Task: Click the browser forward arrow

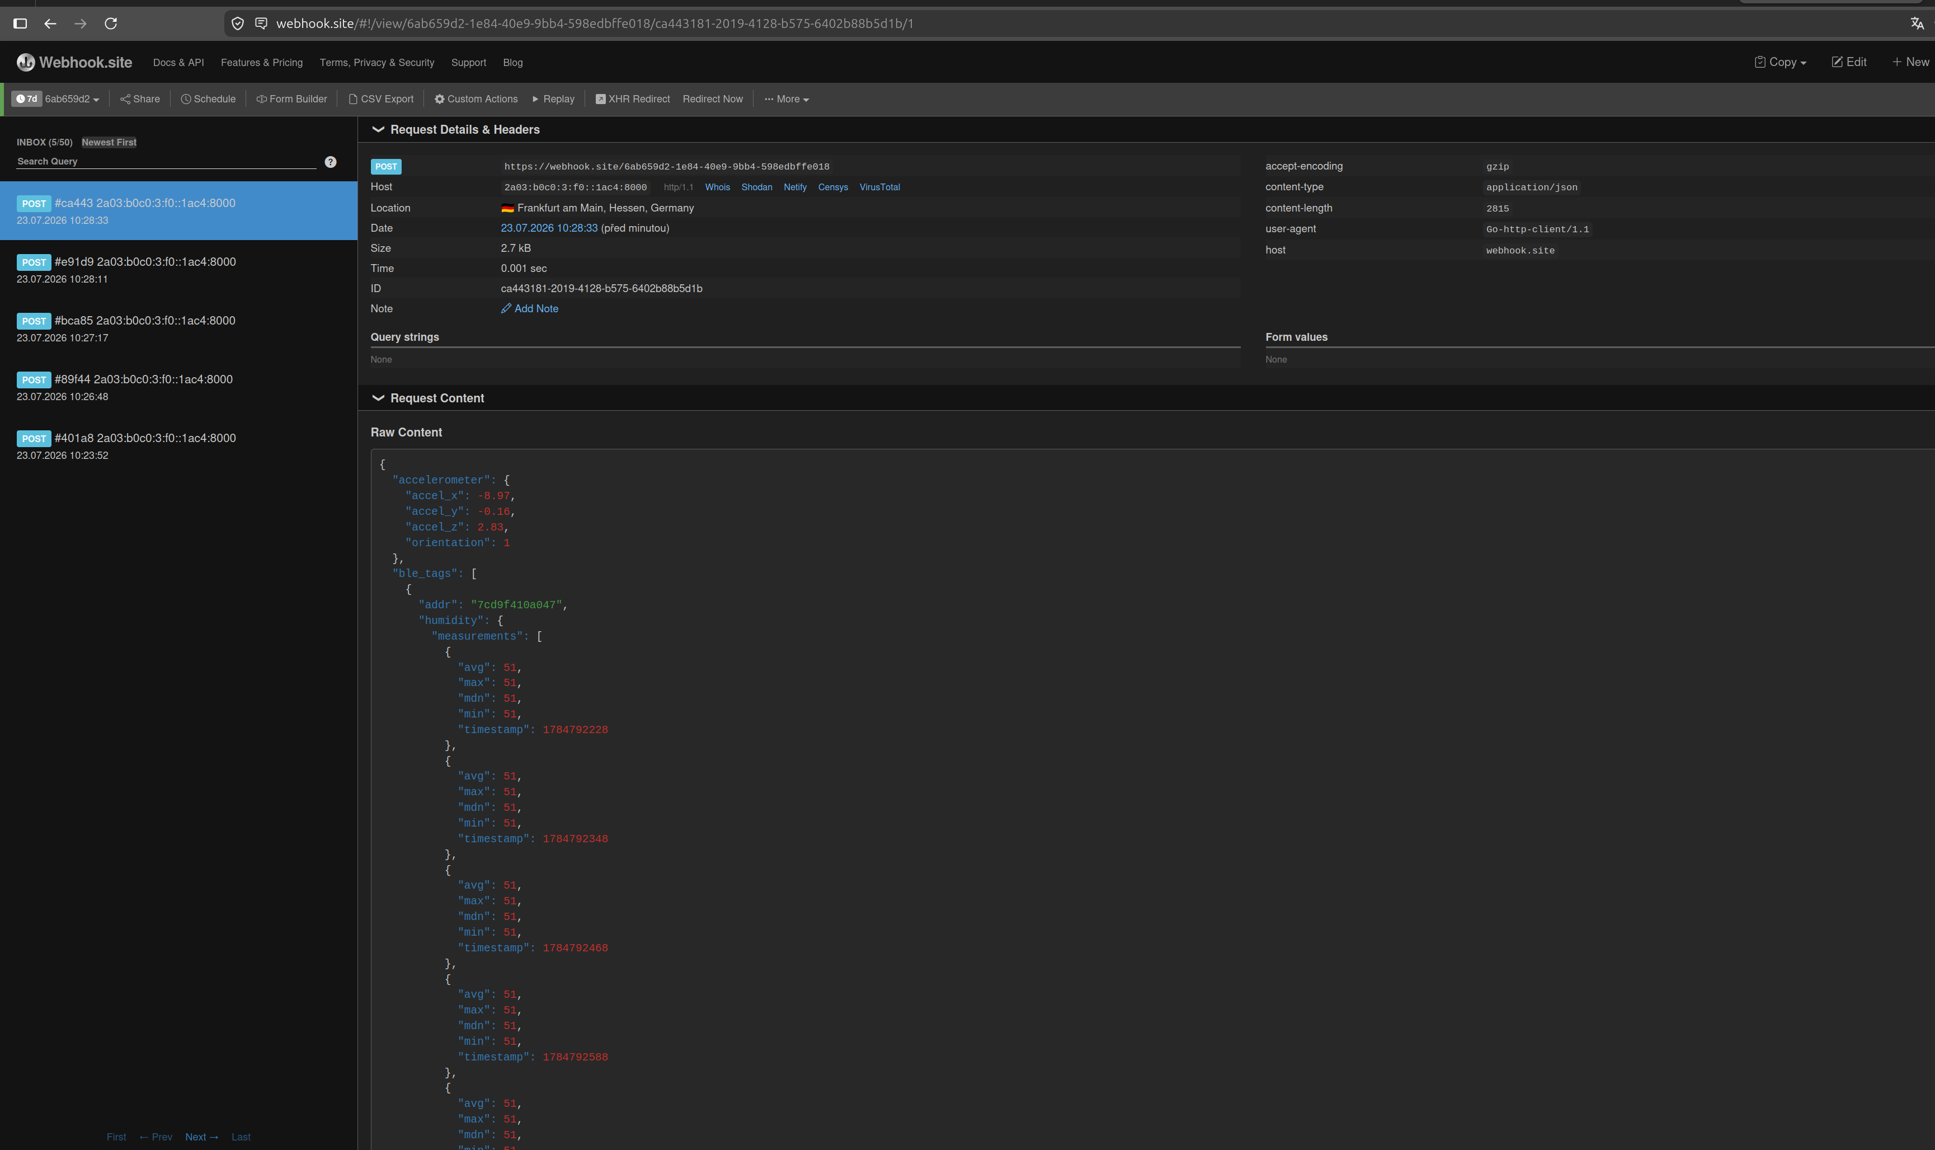Action: [x=81, y=24]
